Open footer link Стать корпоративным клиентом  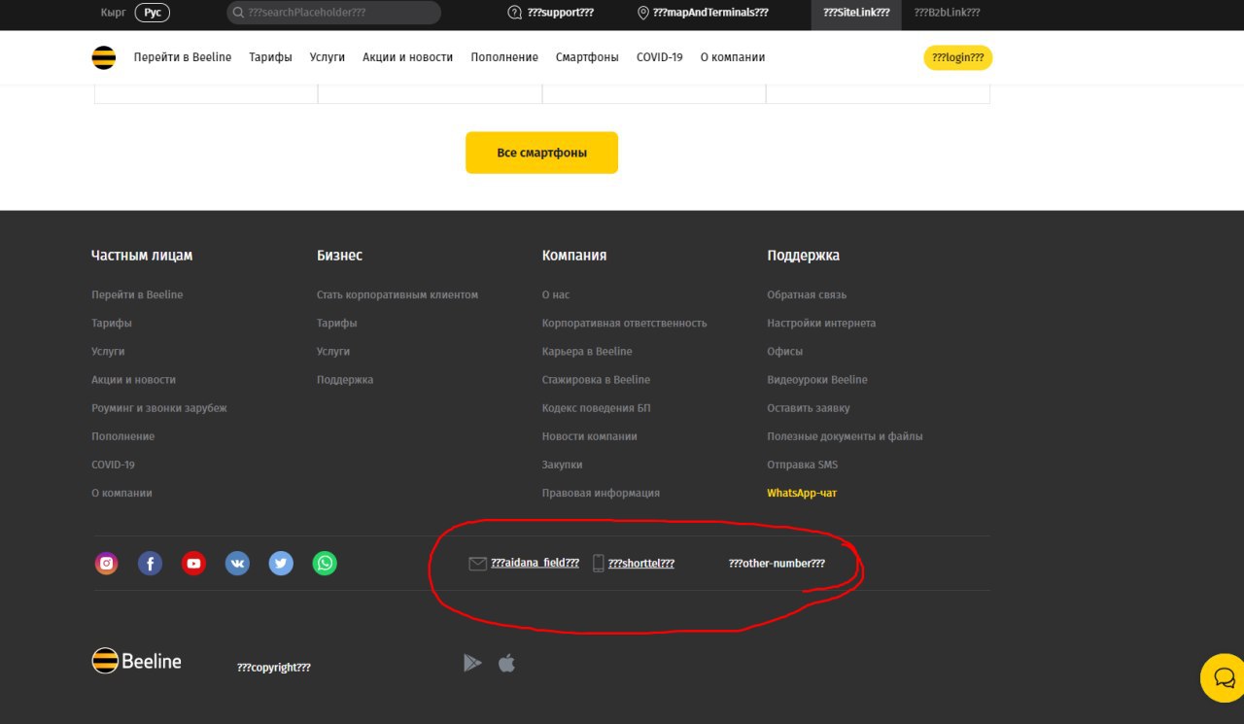point(397,294)
